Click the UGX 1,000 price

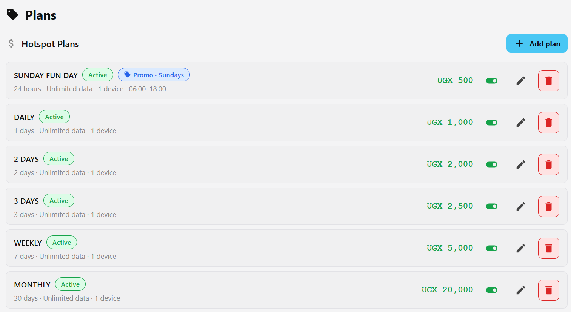pos(450,122)
